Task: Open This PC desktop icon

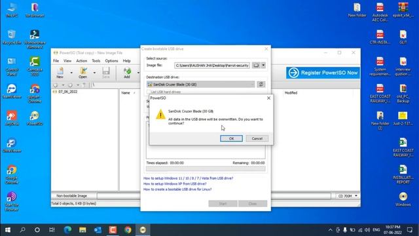Action: pos(12,10)
